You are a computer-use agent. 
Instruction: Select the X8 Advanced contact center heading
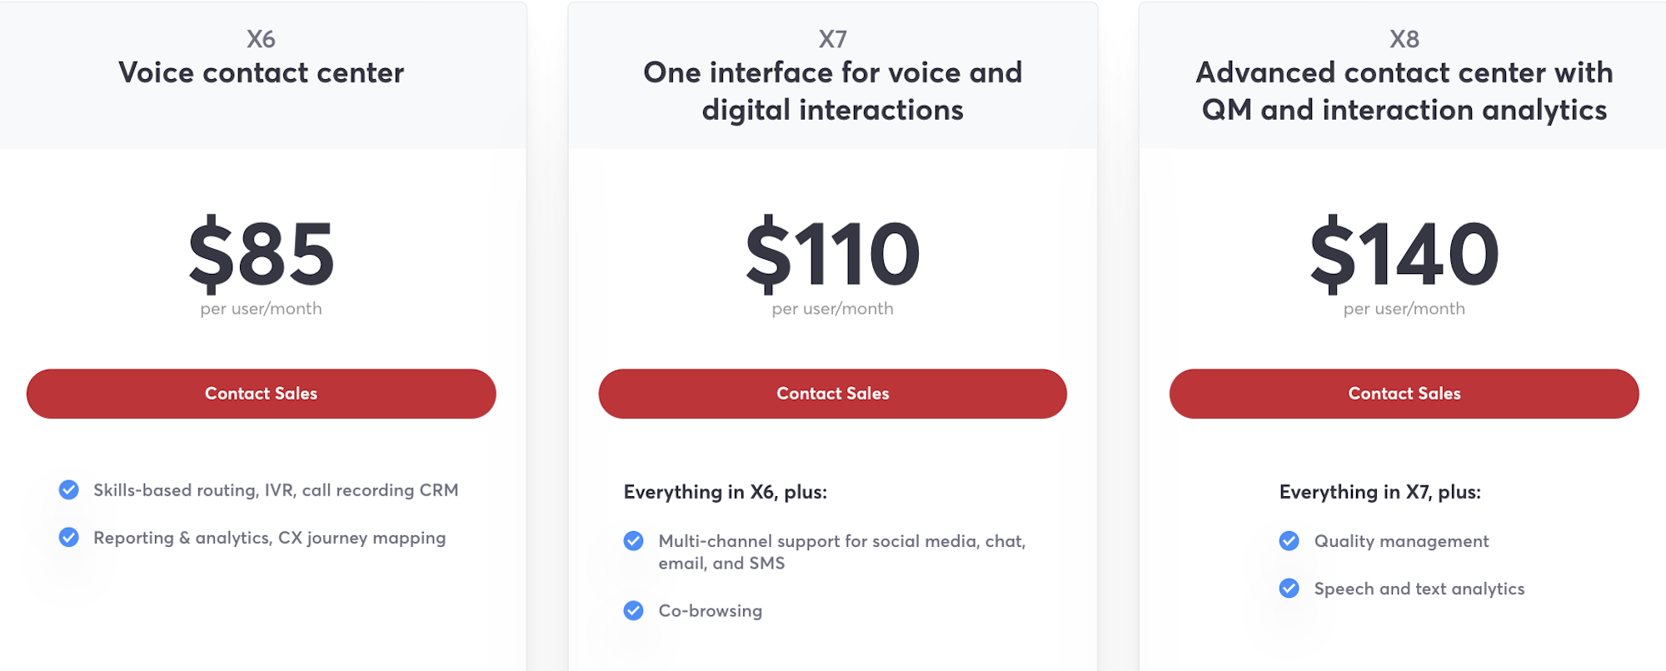click(x=1404, y=75)
